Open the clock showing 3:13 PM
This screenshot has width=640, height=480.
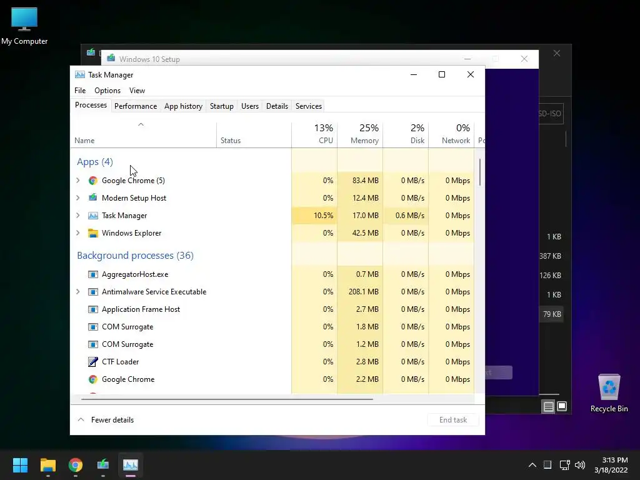pos(611,465)
